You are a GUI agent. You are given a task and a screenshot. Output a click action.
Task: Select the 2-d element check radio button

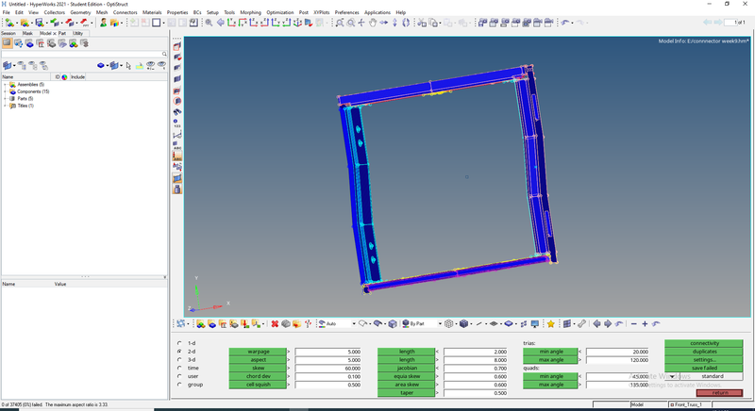tap(179, 352)
